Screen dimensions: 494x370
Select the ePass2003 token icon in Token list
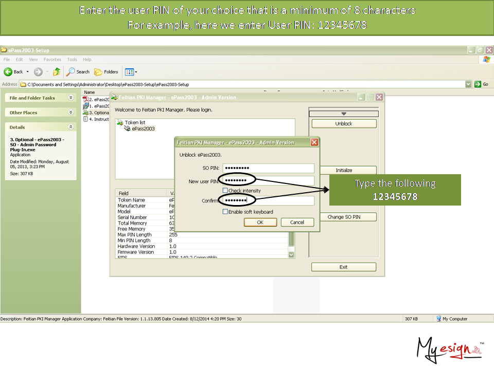point(127,129)
